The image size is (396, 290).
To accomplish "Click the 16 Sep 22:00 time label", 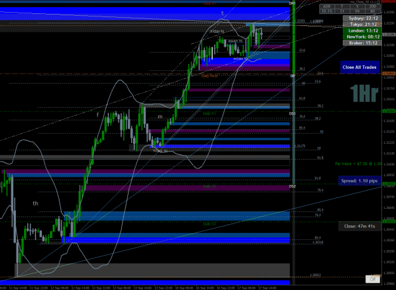I will [226, 287].
